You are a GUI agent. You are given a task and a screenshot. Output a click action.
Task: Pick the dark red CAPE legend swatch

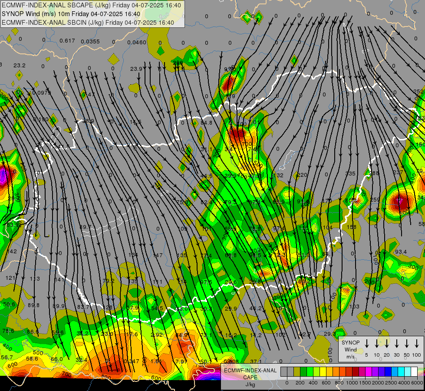coord(356,371)
